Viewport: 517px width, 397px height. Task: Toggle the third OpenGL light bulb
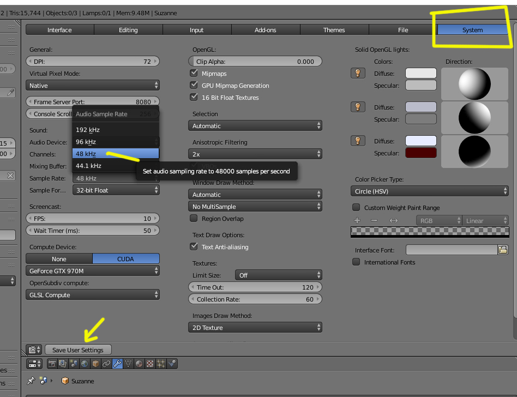(358, 141)
